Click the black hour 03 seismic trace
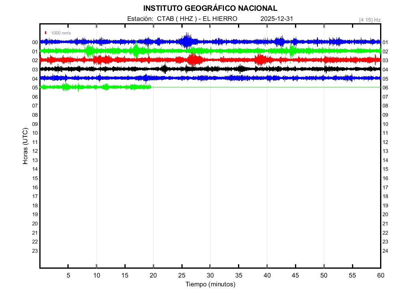Image resolution: width=411 pixels, height=308 pixels. pyautogui.click(x=120, y=69)
